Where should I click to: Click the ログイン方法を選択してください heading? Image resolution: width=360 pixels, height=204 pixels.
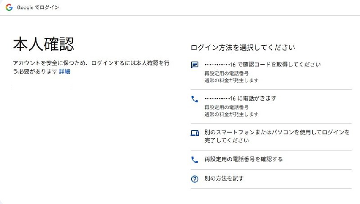click(x=243, y=47)
